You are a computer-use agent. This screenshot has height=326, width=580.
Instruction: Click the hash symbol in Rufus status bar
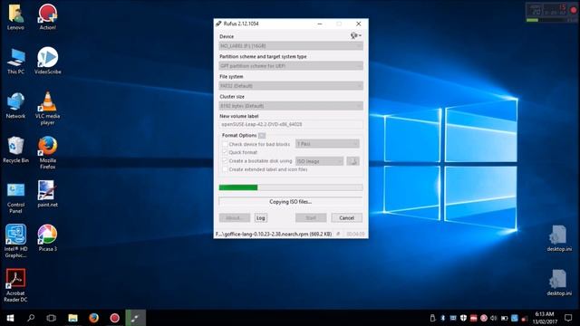coord(338,234)
